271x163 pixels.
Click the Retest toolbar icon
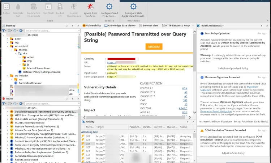pyautogui.click(x=7, y=7)
